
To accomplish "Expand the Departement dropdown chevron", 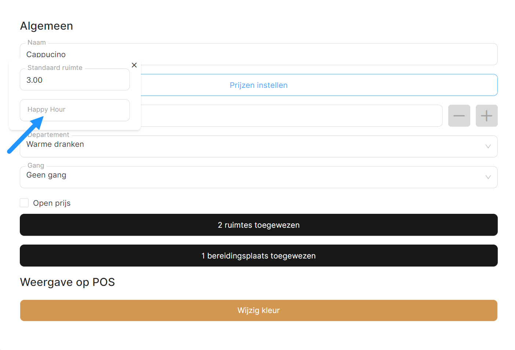I will click(488, 146).
